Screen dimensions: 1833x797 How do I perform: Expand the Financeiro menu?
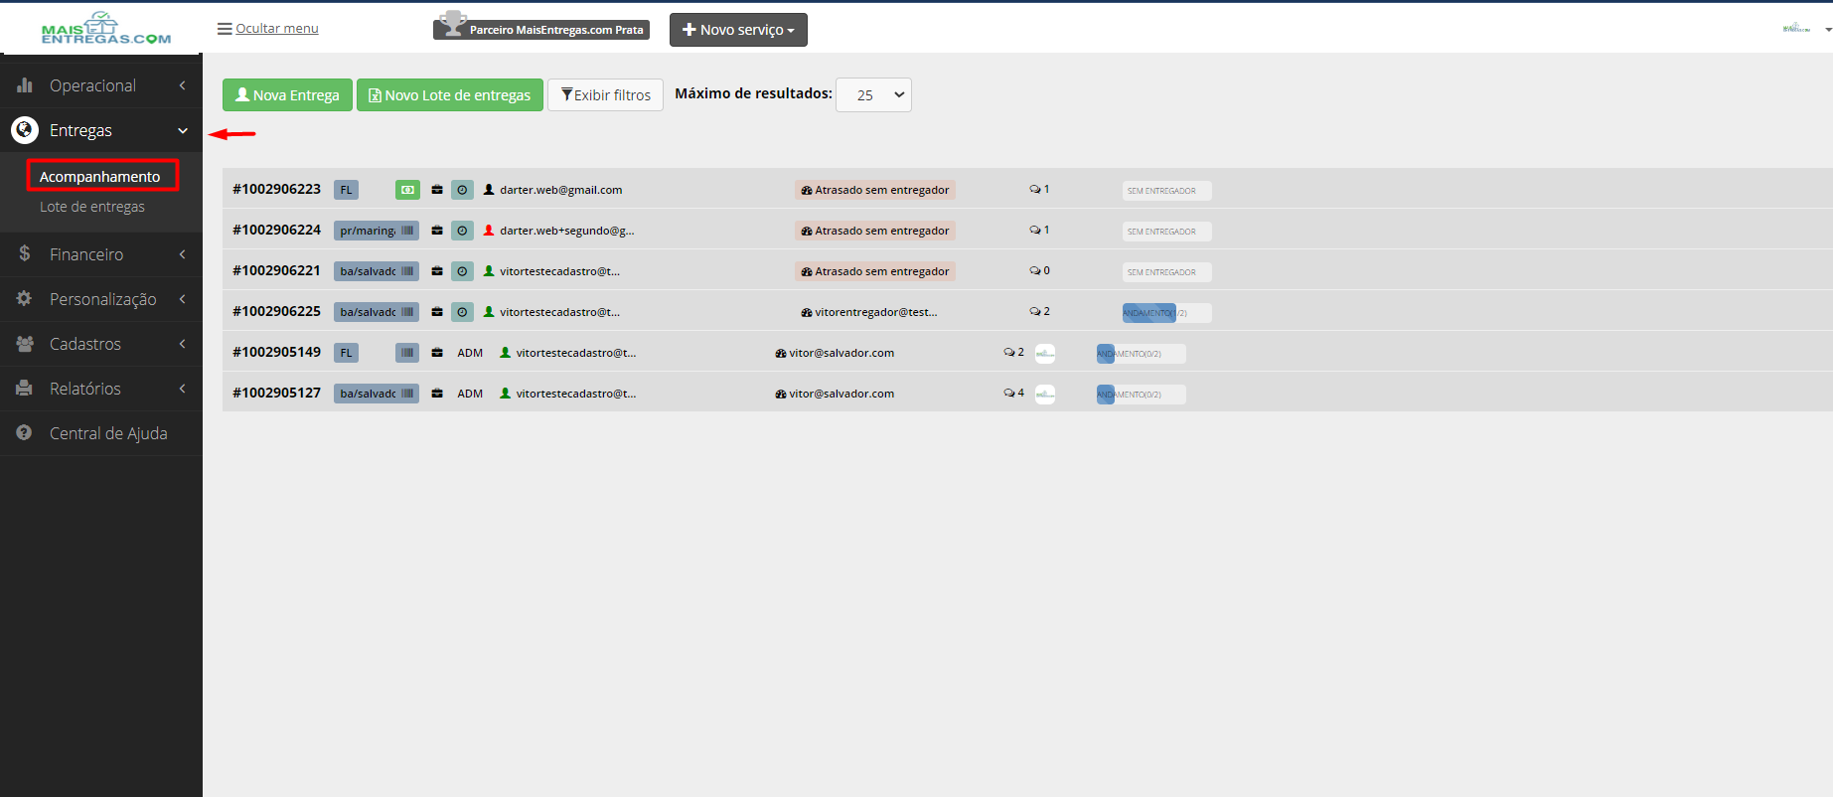(101, 254)
